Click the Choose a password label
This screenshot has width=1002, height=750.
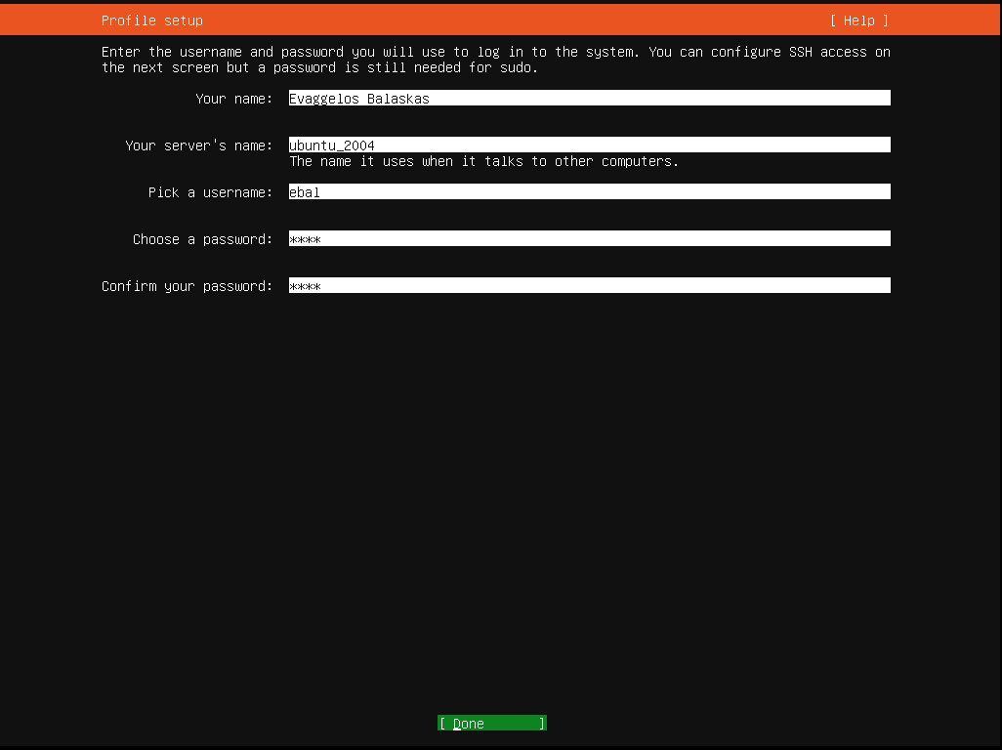tap(202, 238)
